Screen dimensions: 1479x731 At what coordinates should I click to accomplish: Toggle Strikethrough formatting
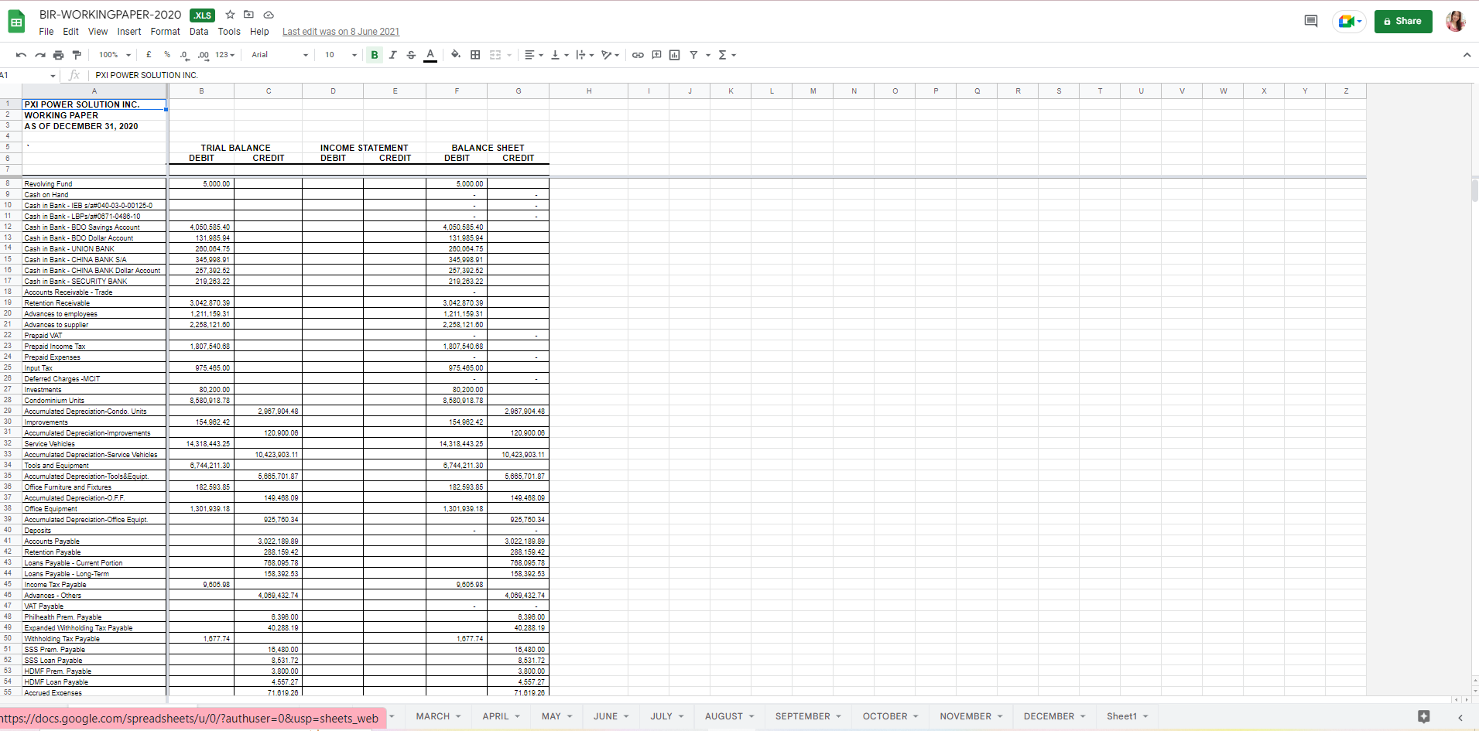point(411,55)
